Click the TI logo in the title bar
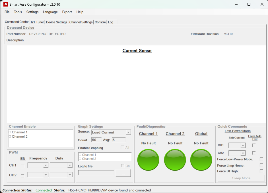 click(x=5, y=4)
